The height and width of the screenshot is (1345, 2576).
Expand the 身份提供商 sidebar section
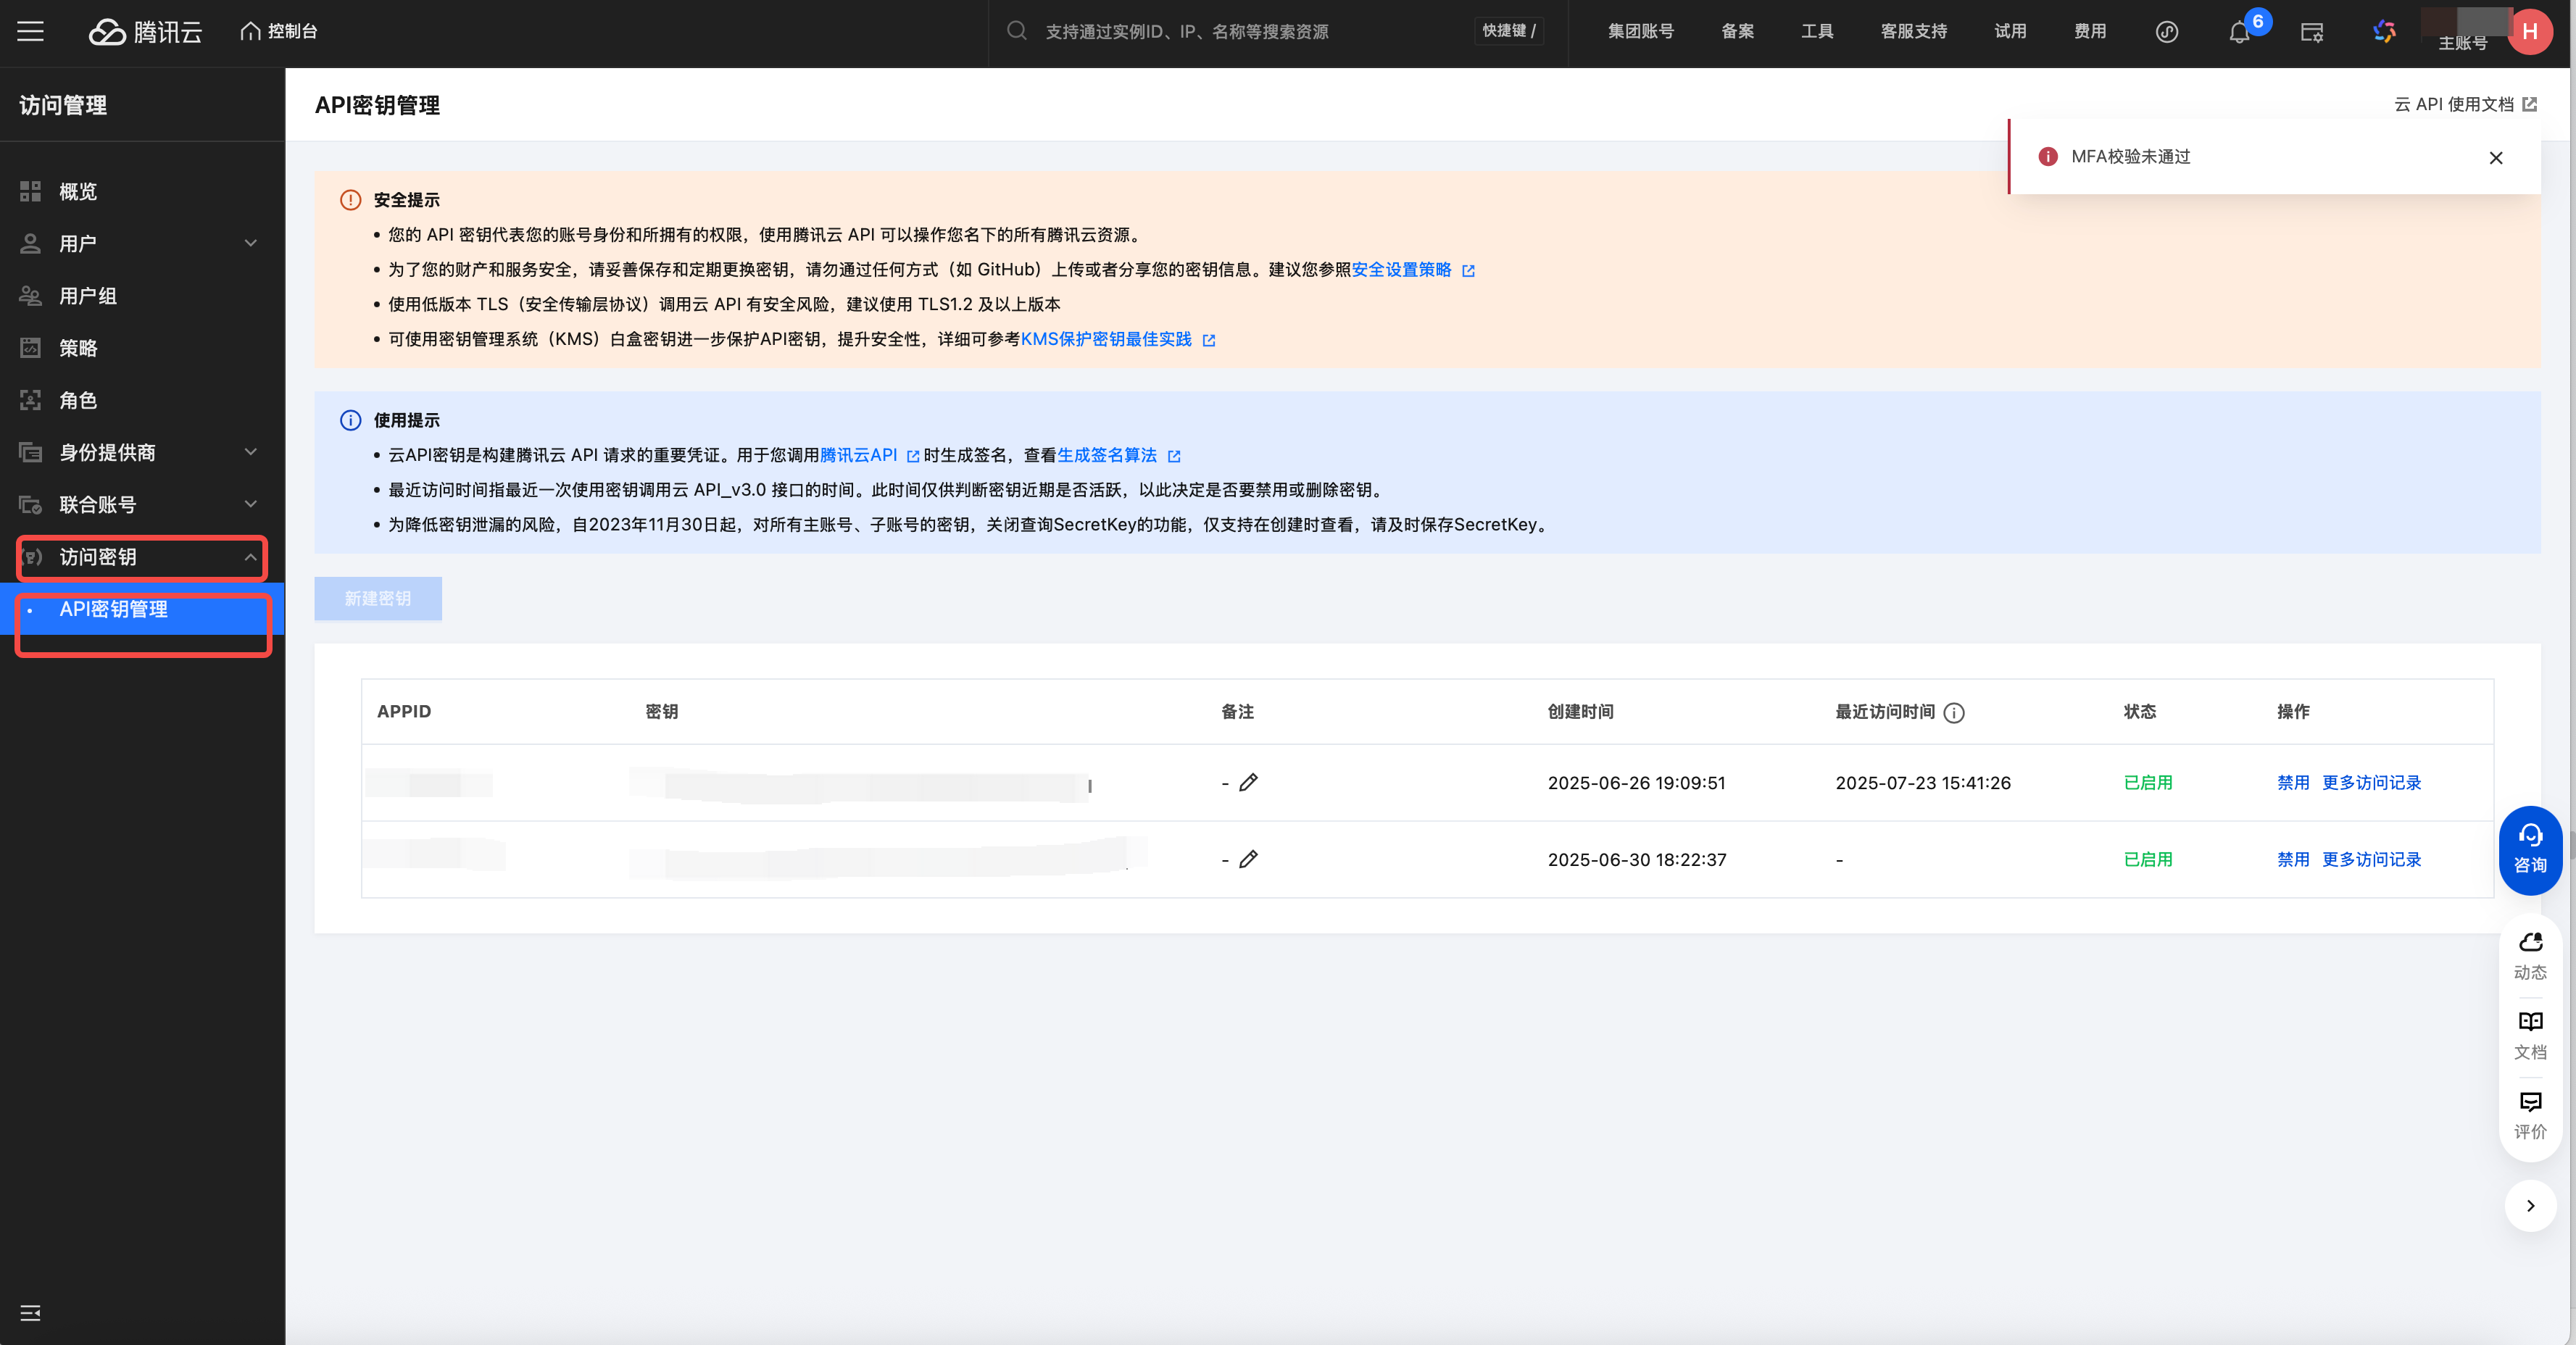(250, 452)
